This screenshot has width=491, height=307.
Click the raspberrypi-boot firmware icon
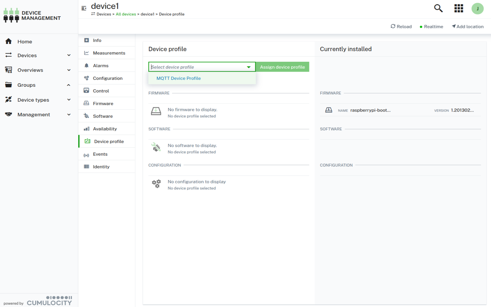329,110
